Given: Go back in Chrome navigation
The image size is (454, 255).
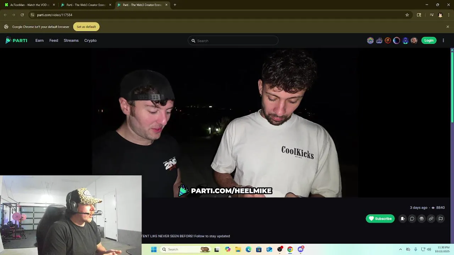Looking at the screenshot, I should point(5,15).
